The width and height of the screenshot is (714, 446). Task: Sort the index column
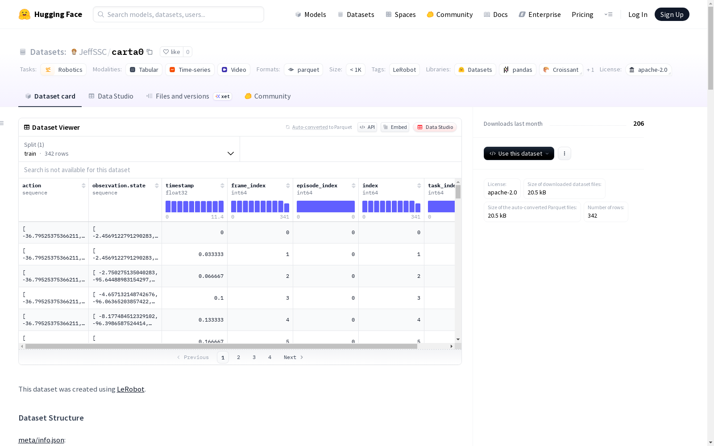419,186
